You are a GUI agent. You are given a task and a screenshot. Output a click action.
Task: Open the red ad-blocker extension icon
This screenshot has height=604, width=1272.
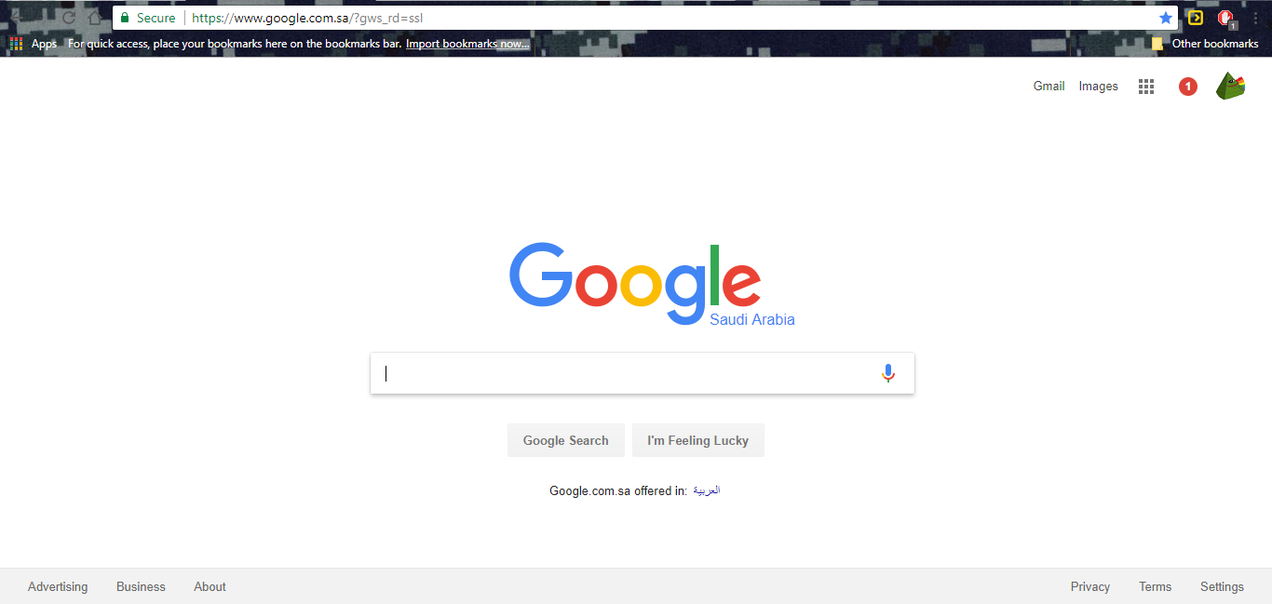click(x=1225, y=18)
